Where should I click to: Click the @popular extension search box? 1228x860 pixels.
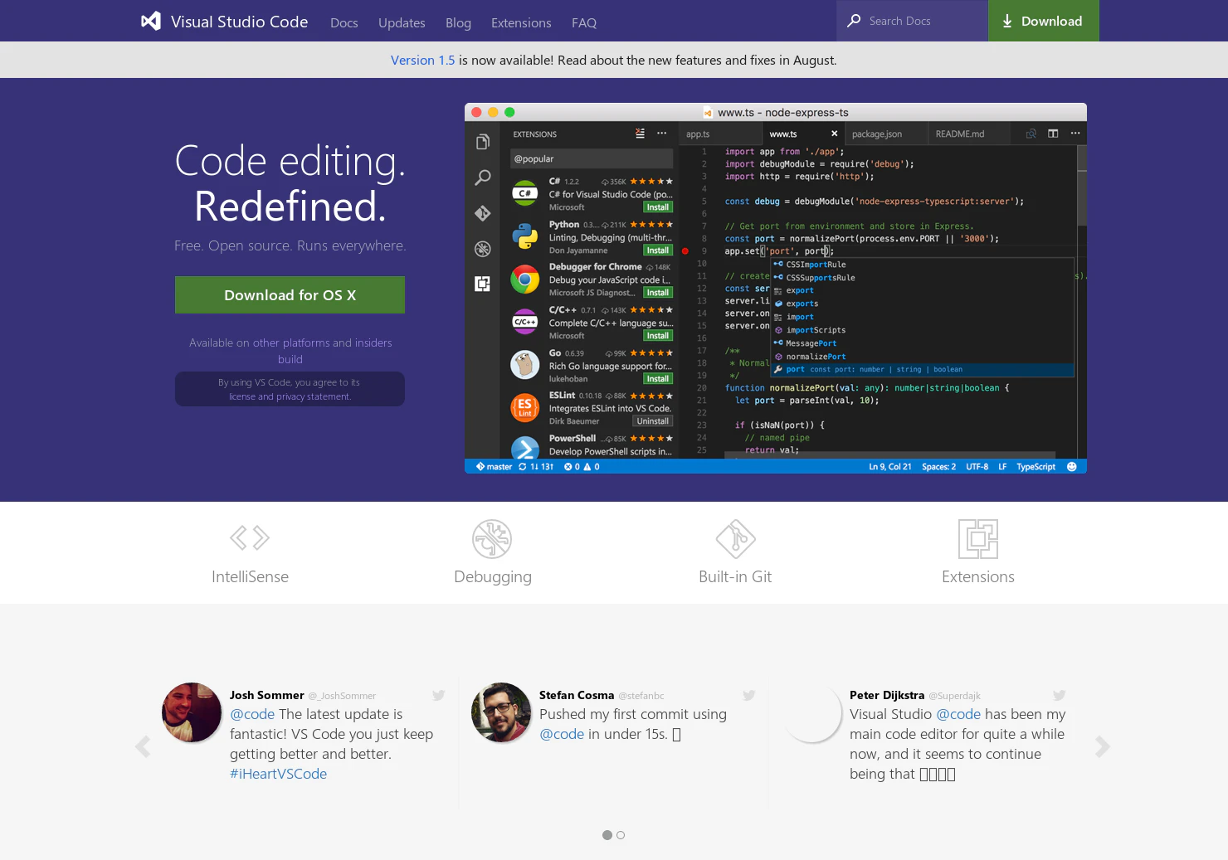click(x=592, y=158)
